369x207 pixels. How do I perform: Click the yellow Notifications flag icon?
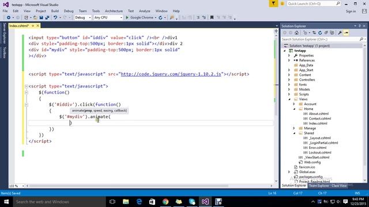pos(273,3)
